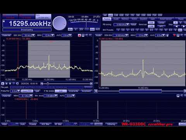Click the Reset button beside PB tuning
186x140 pixels.
133,24
